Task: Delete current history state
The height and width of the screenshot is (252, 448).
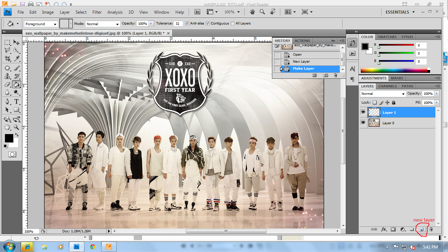Action: (x=335, y=75)
